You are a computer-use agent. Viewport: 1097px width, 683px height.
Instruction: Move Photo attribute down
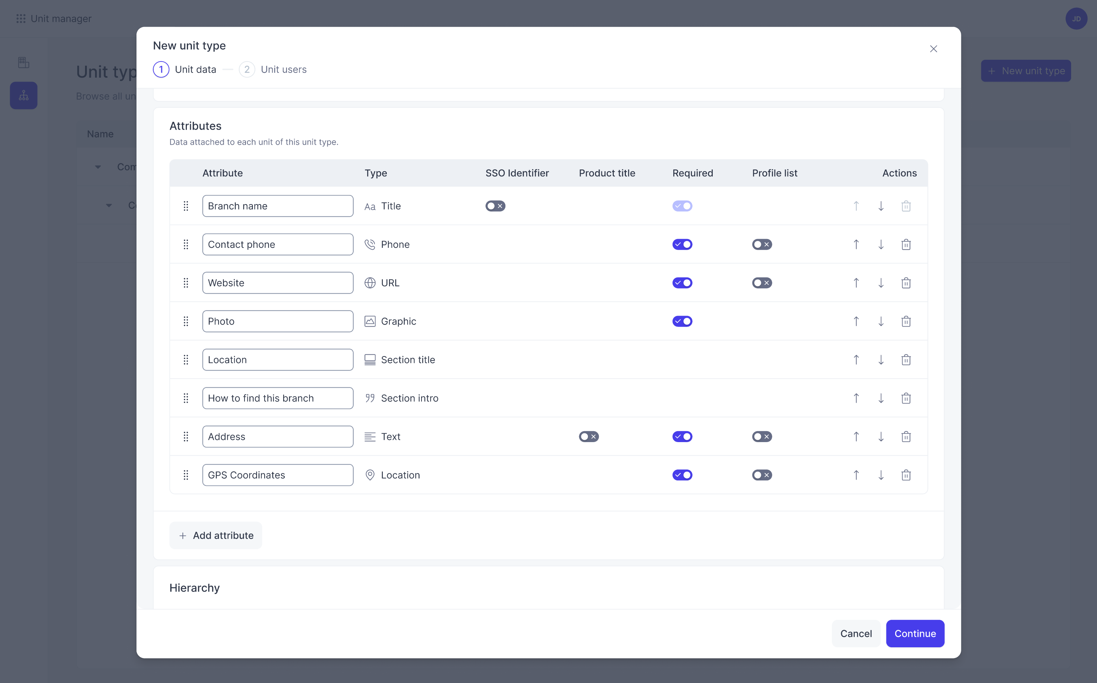coord(881,321)
